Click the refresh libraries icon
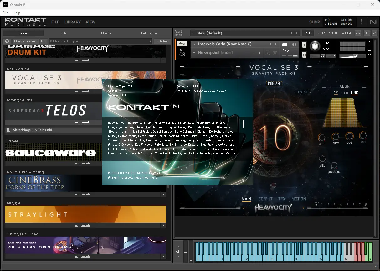The image size is (380, 271). [x=7, y=41]
